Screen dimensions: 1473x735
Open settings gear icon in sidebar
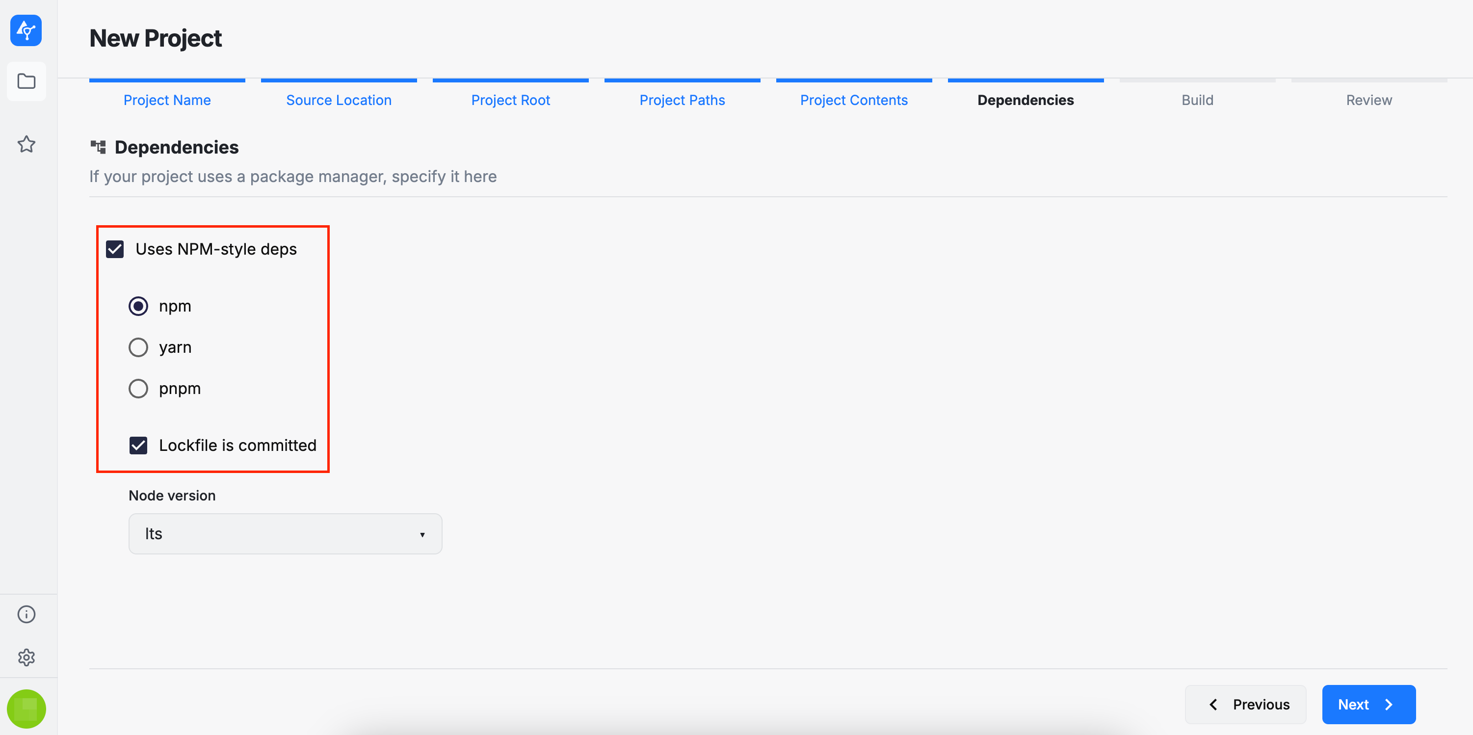pos(26,657)
